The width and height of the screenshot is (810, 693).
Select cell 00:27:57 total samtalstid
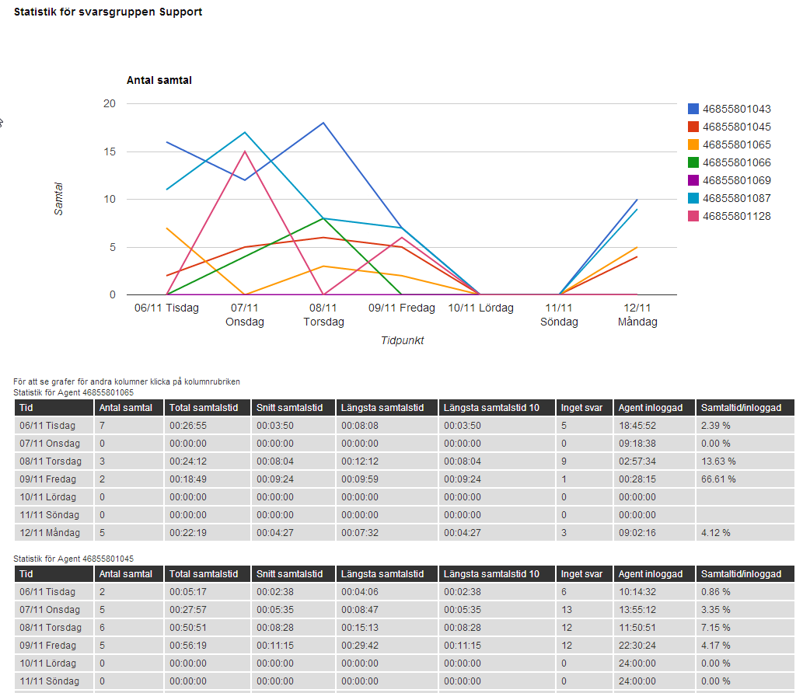[208, 610]
